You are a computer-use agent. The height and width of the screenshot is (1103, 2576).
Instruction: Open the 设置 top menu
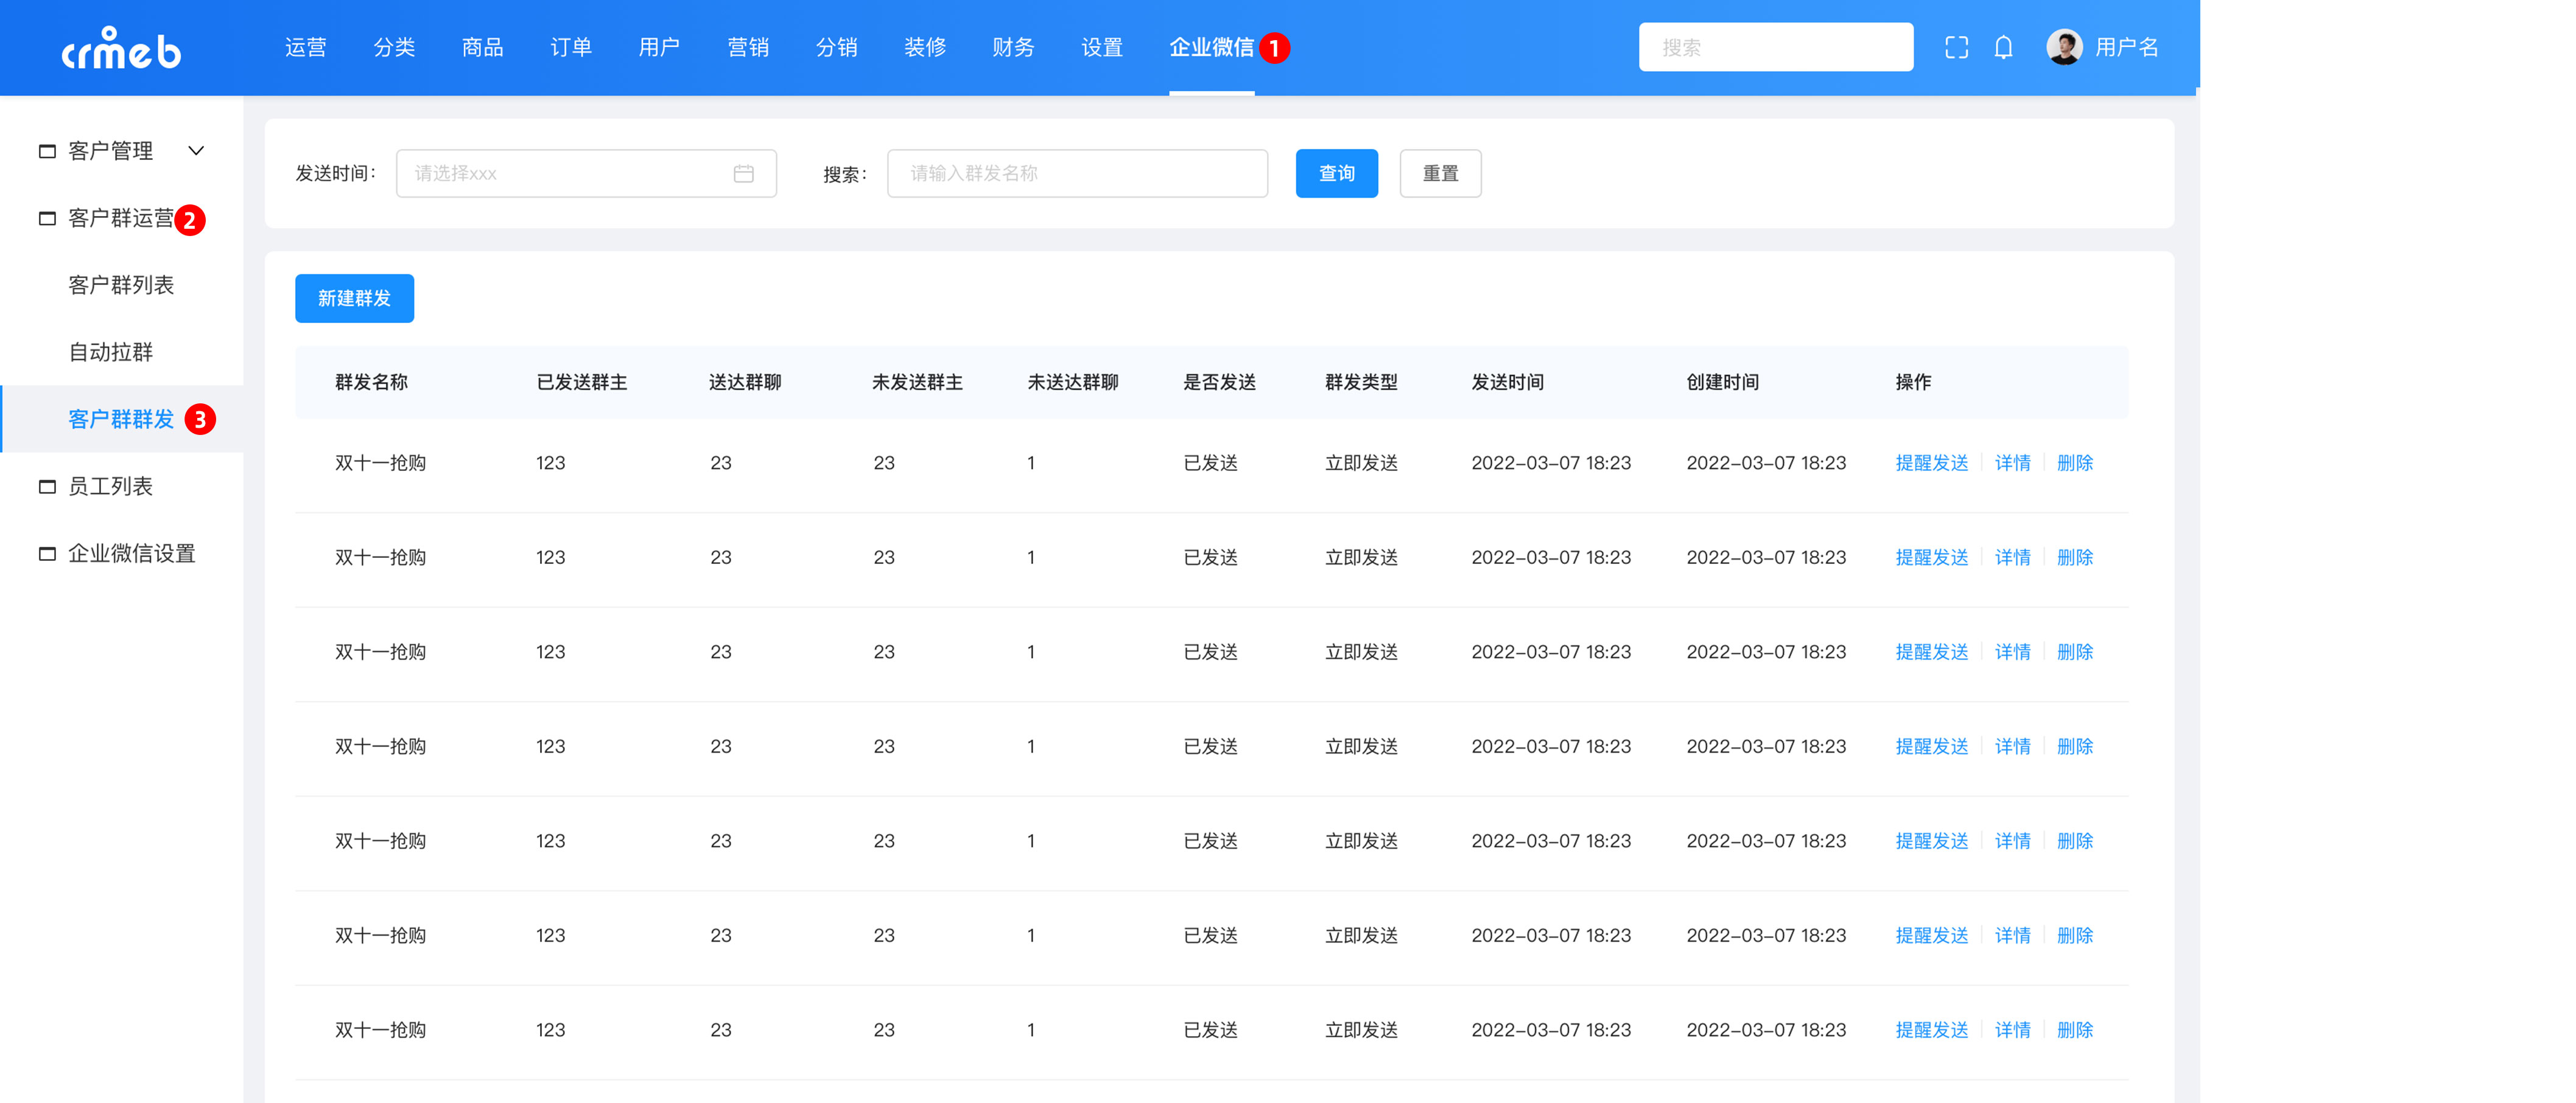click(1102, 47)
